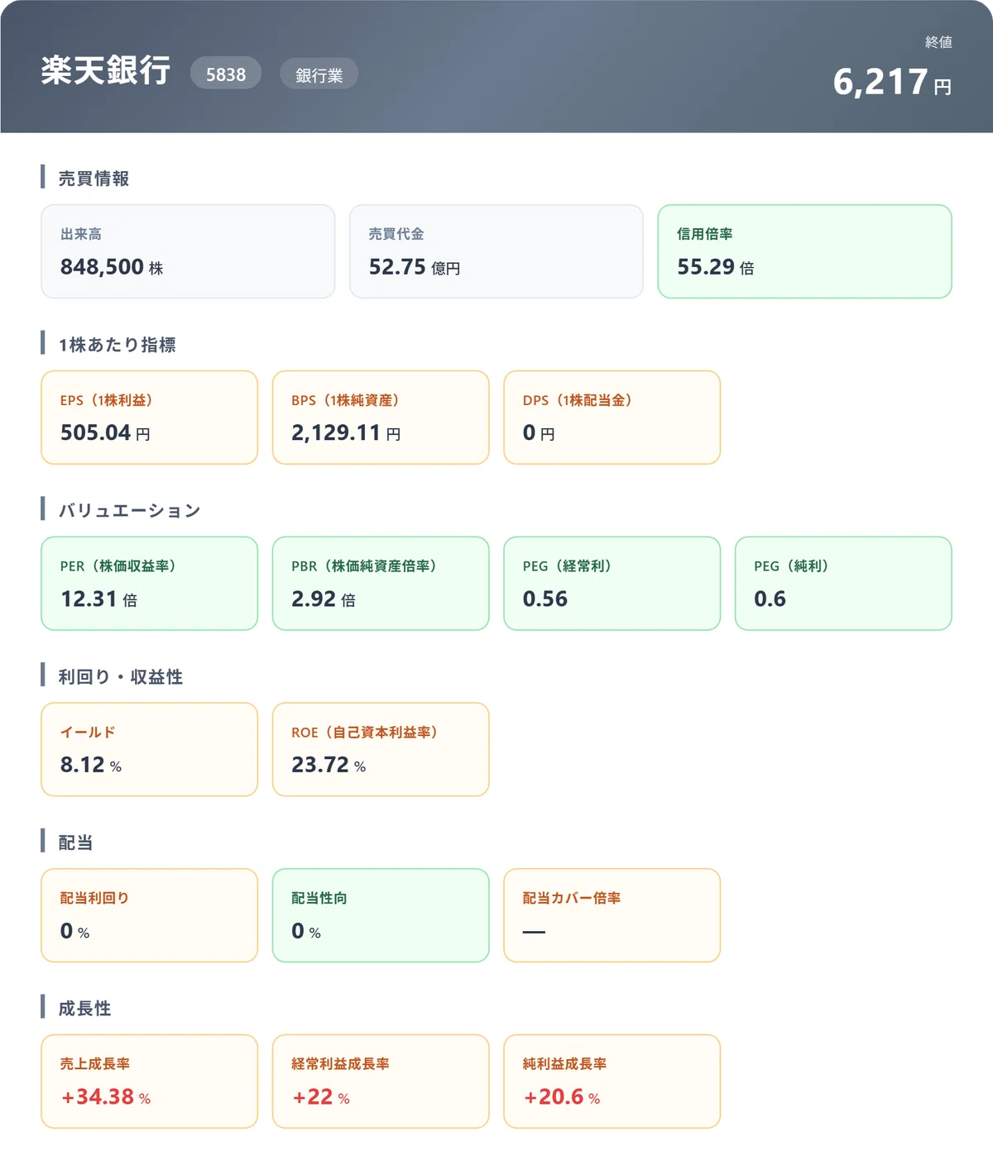The height and width of the screenshot is (1170, 993).
Task: Open the 信用倍率 card
Action: tap(804, 251)
